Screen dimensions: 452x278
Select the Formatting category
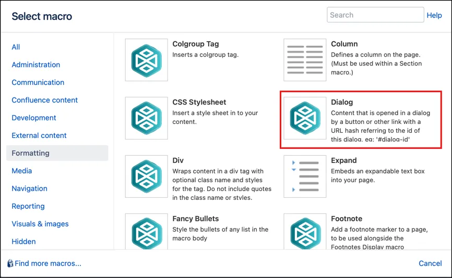[57, 153]
